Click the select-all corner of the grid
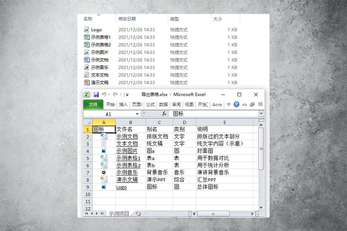Image resolution: width=347 pixels, height=231 pixels. pyautogui.click(x=88, y=122)
